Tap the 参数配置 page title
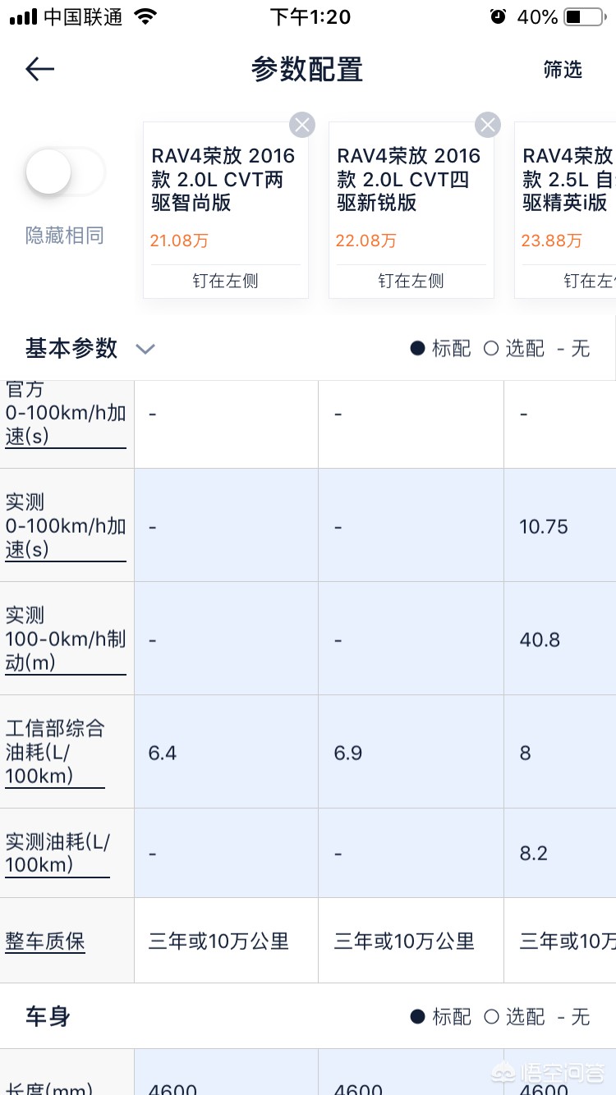 307,70
